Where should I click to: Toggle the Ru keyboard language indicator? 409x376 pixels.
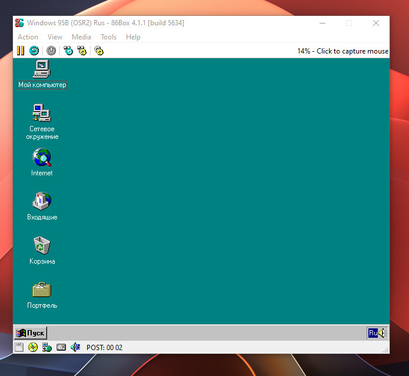click(x=373, y=333)
